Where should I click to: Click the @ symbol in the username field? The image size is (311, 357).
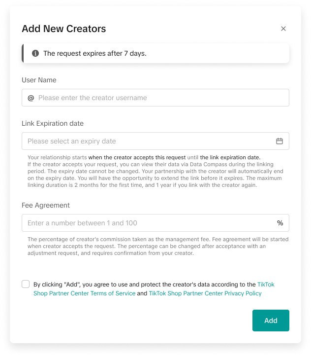[31, 98]
